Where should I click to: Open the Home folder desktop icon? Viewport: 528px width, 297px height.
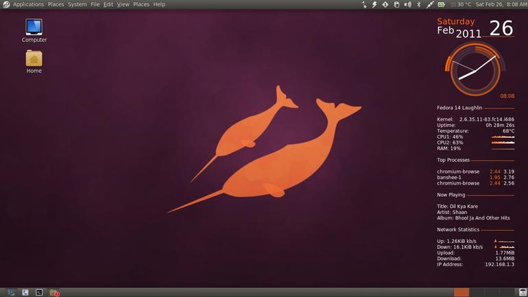click(x=34, y=62)
